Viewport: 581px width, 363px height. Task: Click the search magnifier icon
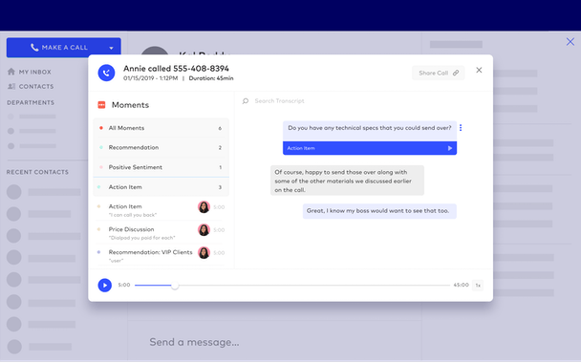tap(246, 100)
